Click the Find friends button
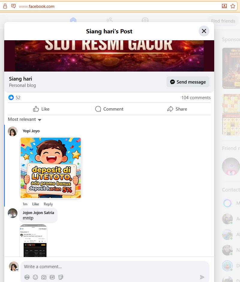The height and width of the screenshot is (282, 240). pyautogui.click(x=223, y=21)
